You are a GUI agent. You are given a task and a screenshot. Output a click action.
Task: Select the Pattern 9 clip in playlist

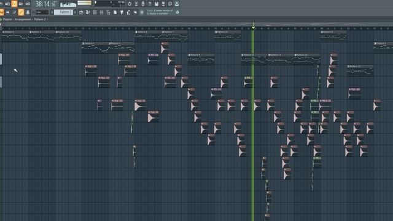201,59
